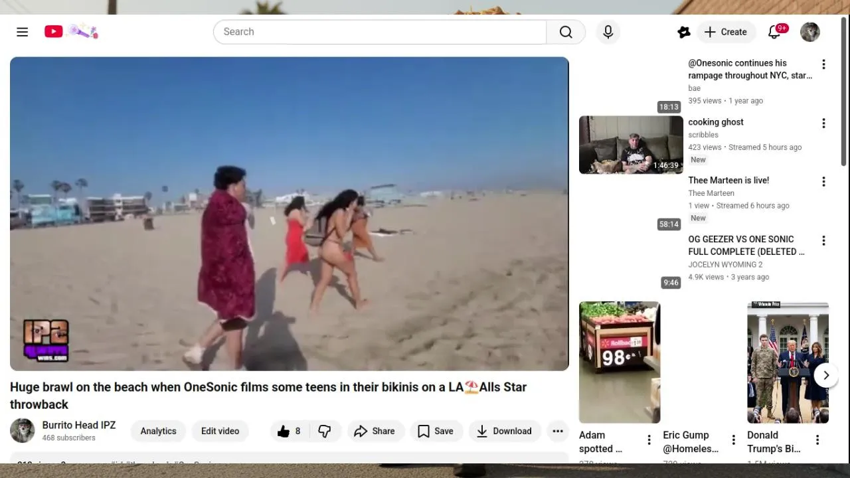The image size is (850, 478).
Task: Open notifications bell
Action: click(x=774, y=32)
